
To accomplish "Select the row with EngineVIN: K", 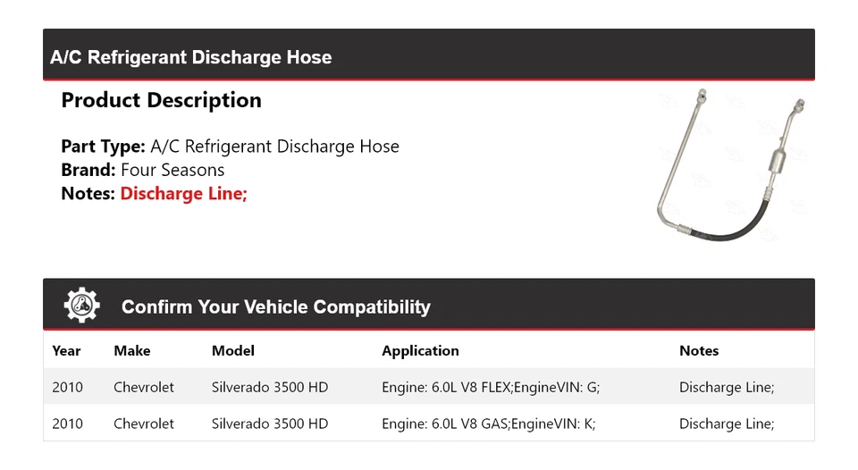I will (x=429, y=423).
